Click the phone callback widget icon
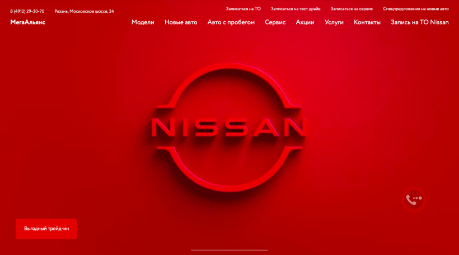 coord(414,200)
